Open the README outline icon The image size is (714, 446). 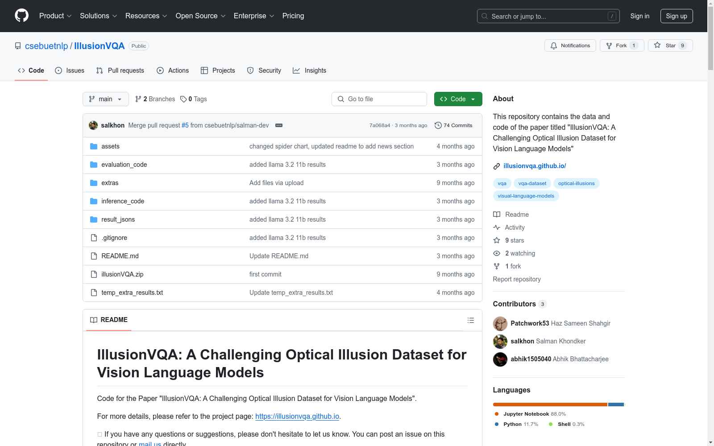pyautogui.click(x=470, y=320)
